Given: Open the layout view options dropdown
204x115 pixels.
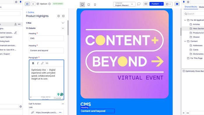Looking at the screenshot, I should point(168,4).
